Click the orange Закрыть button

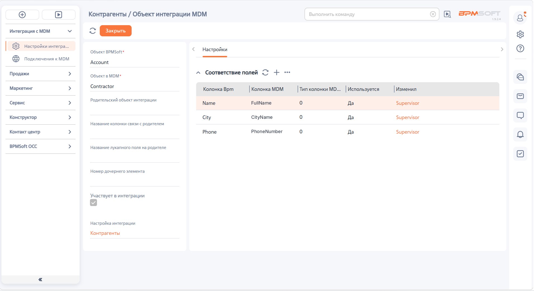coord(115,31)
